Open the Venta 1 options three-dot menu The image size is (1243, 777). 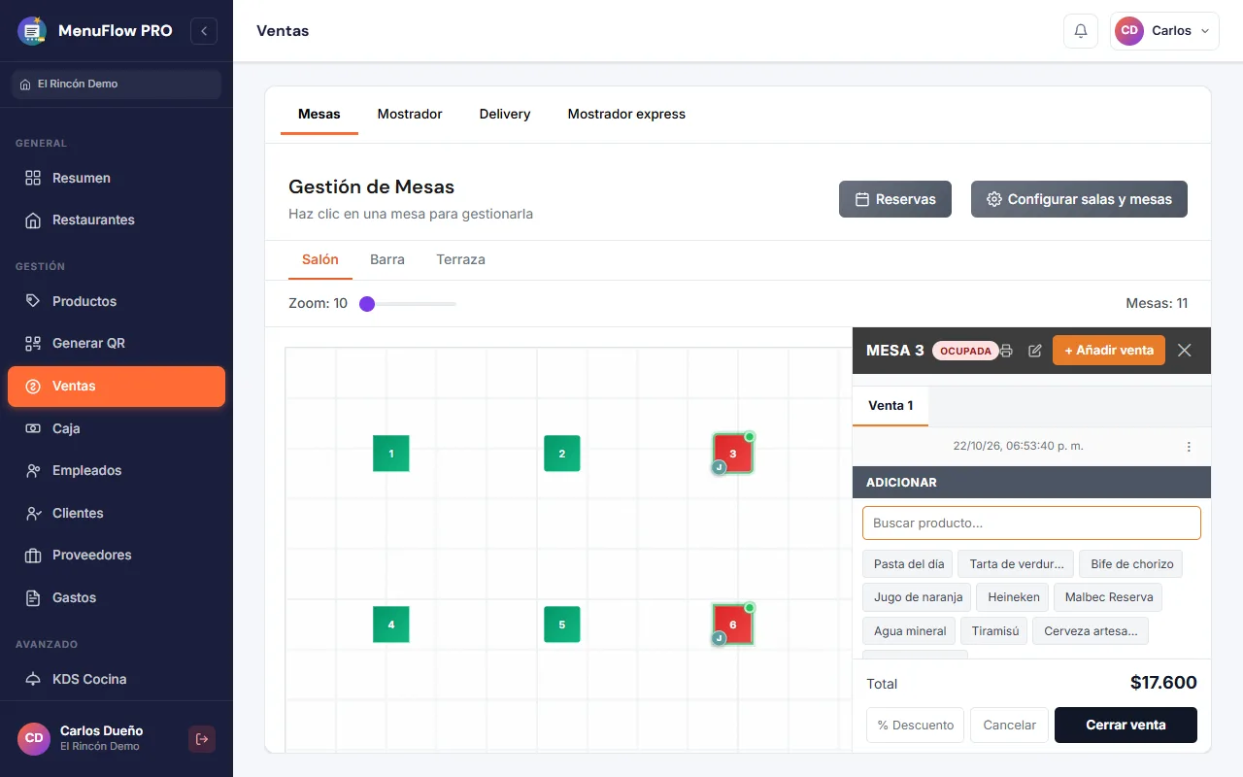pyautogui.click(x=1189, y=447)
